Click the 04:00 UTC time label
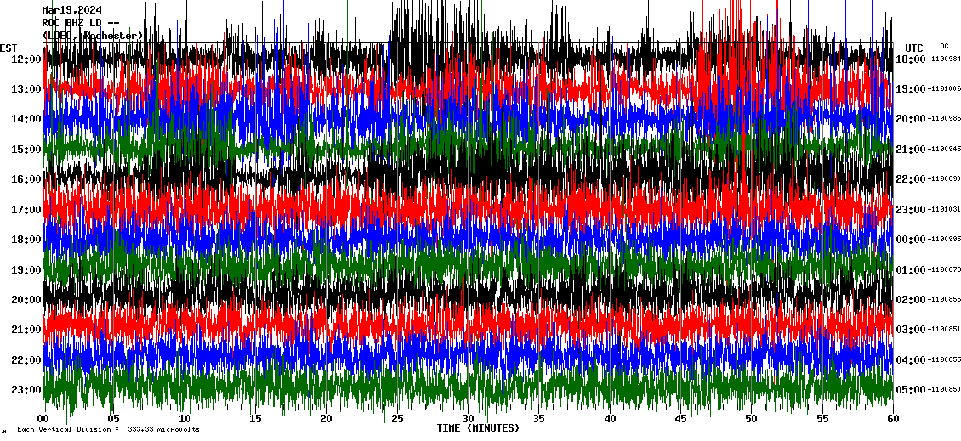This screenshot has height=441, width=961. [910, 359]
